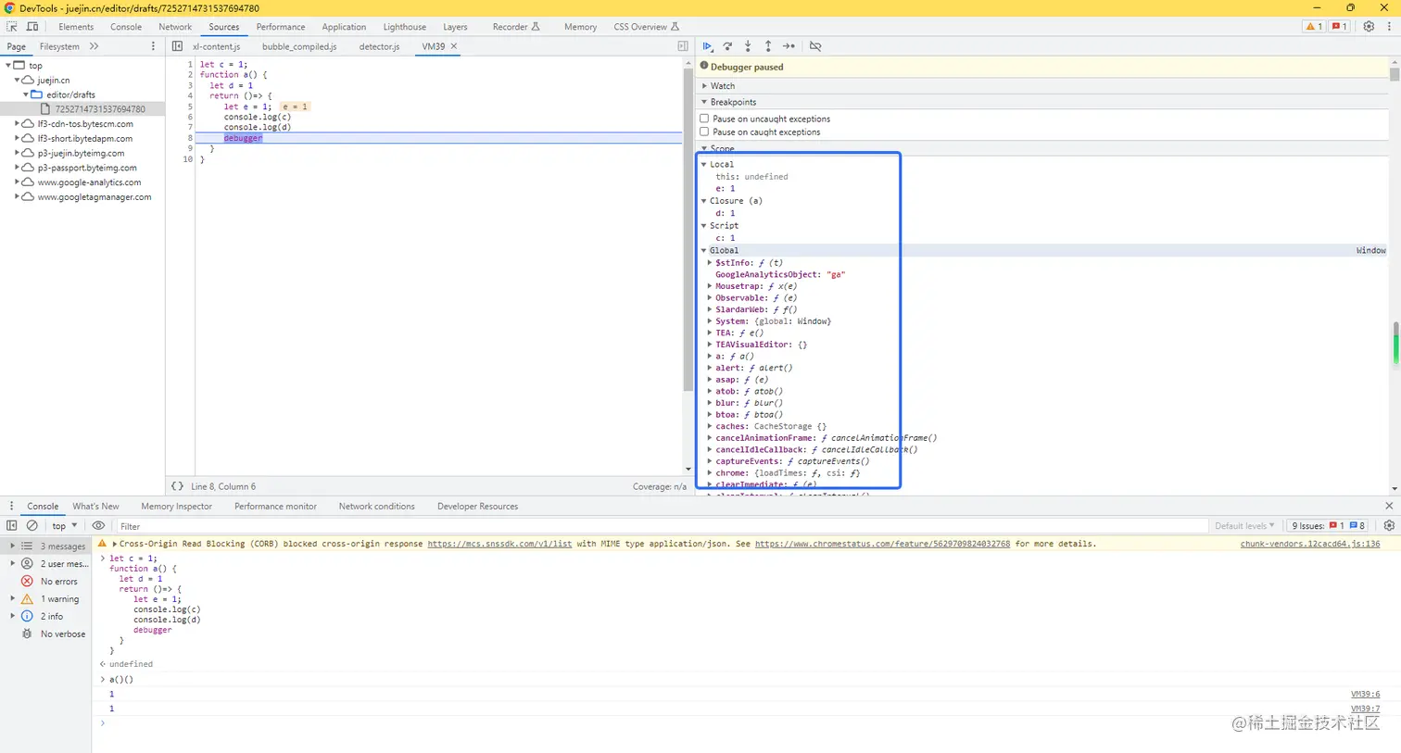Show more navigator tabs chevron
The image size is (1401, 753).
pyautogui.click(x=94, y=46)
